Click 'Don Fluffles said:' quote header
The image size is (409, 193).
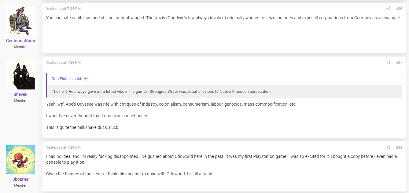(67, 79)
